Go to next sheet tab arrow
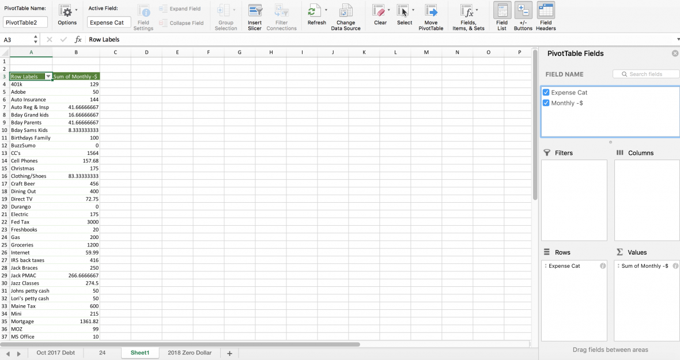 click(18, 354)
